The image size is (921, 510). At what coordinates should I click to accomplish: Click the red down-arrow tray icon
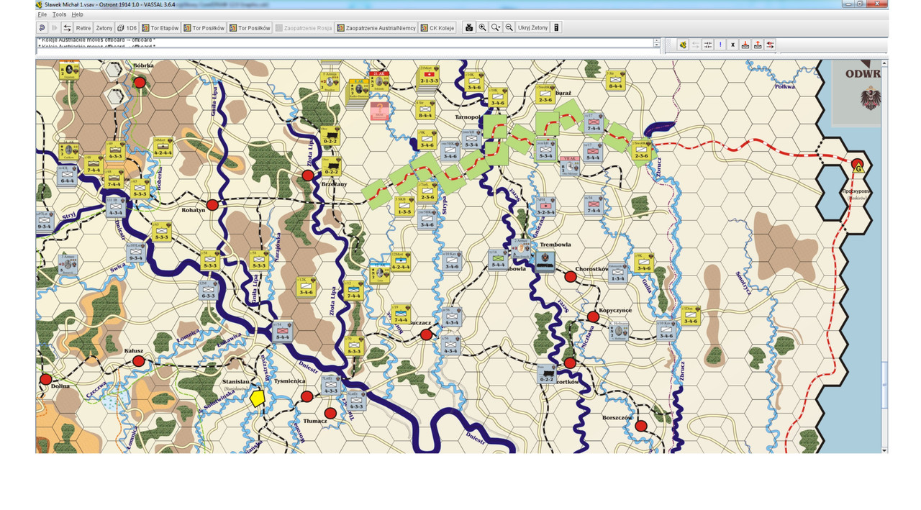point(745,45)
